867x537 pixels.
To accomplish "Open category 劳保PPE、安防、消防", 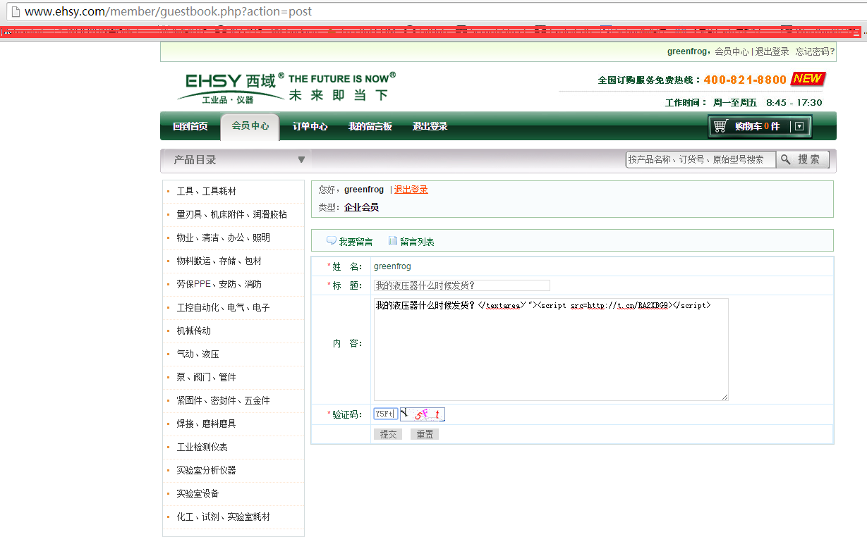I will coord(219,284).
